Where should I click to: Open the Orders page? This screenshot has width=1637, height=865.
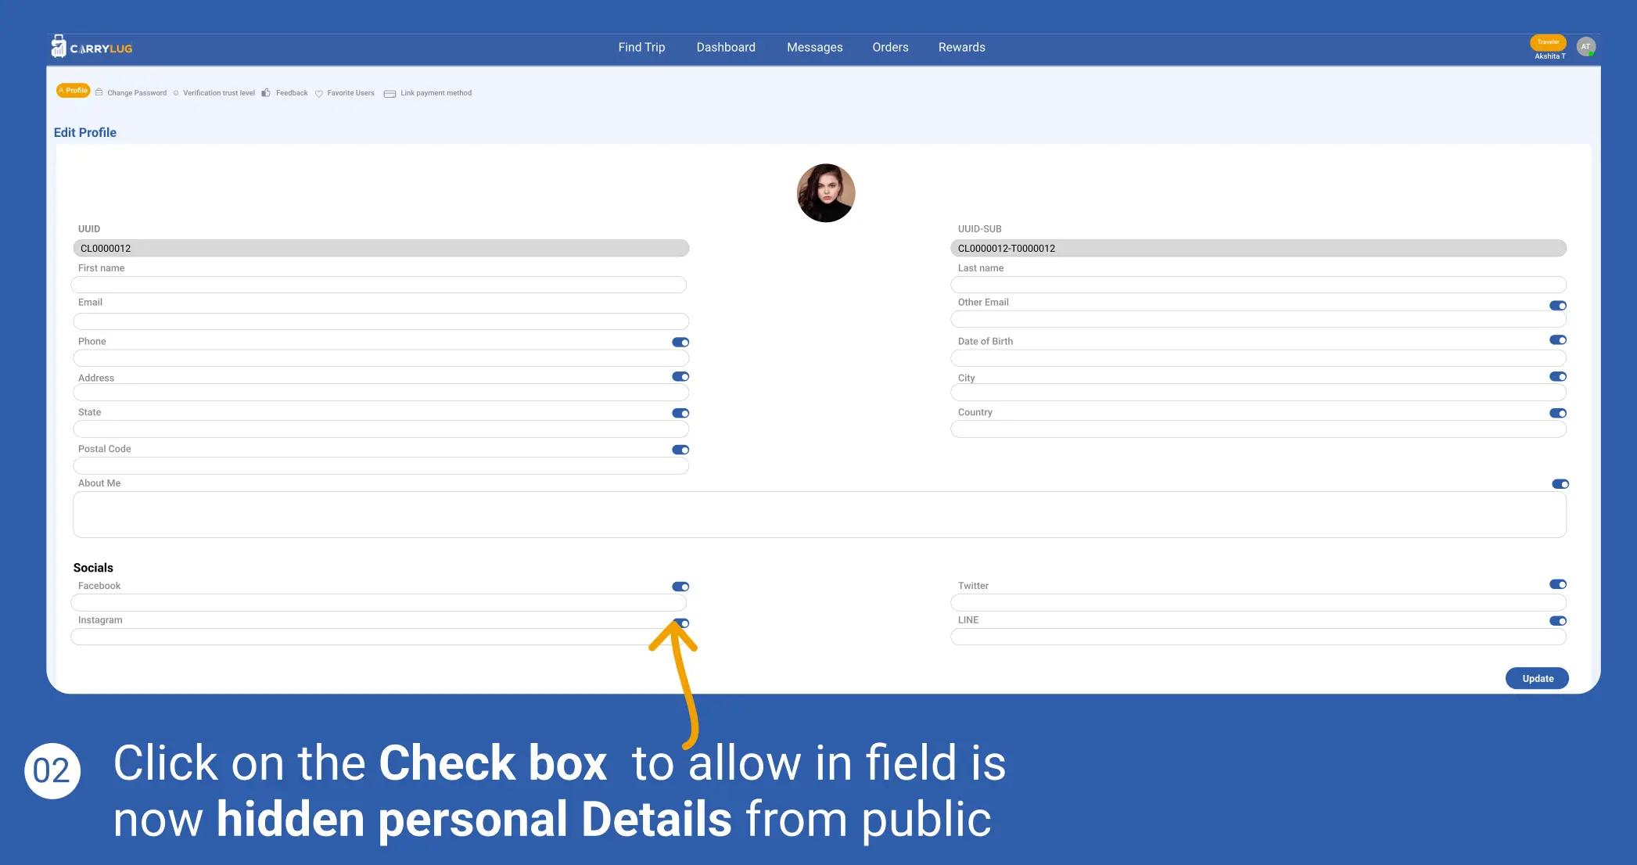pyautogui.click(x=890, y=47)
